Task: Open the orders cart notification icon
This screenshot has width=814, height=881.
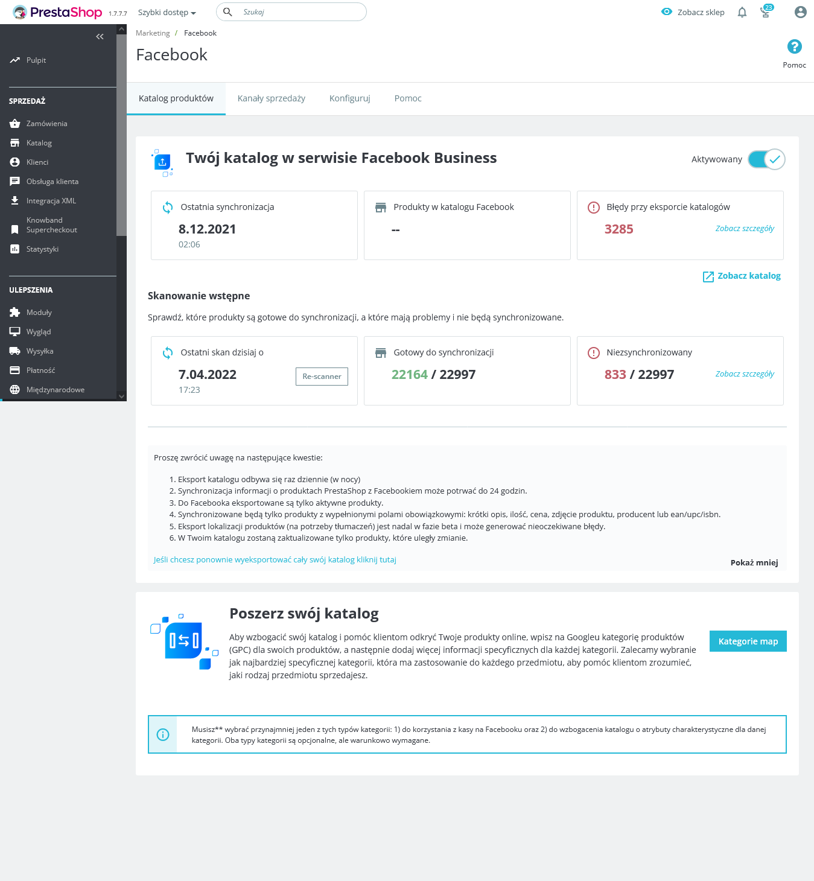Action: (766, 11)
